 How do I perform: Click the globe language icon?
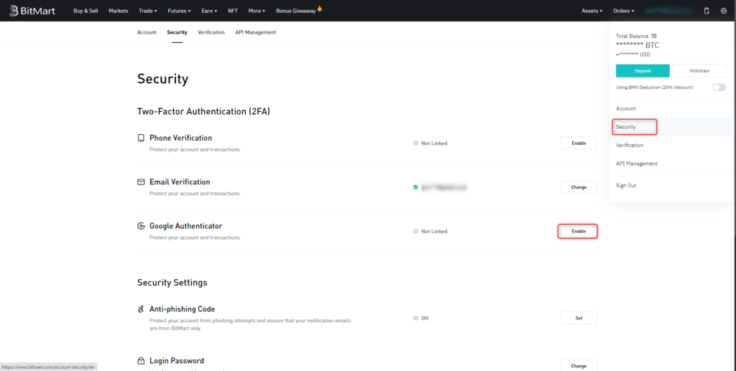click(x=723, y=11)
